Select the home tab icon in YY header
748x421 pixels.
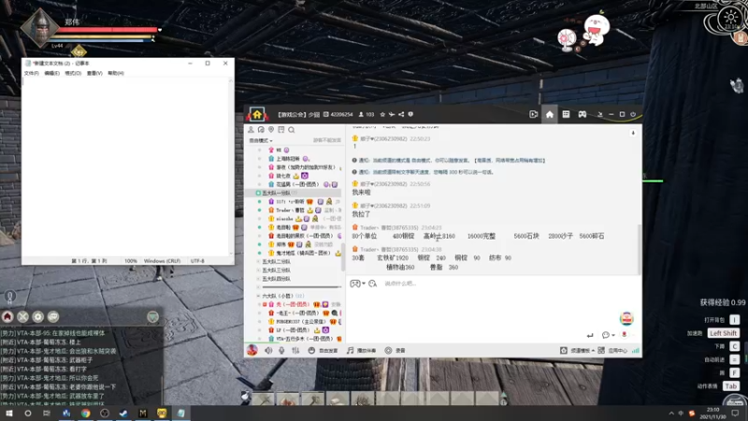click(550, 114)
